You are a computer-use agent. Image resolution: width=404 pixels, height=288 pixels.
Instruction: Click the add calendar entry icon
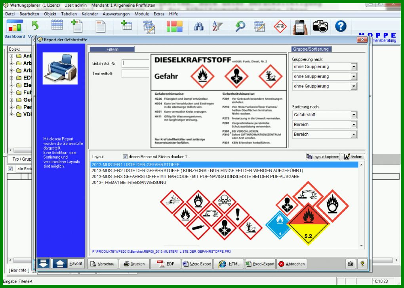126,25
